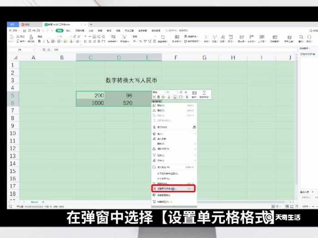This screenshot has width=318, height=238.
Task: Expand Delete (删除) submenu in context menu
Action: click(195, 144)
